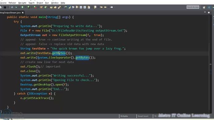
Task: Click the IOException type in catch
Action: pos(38,94)
